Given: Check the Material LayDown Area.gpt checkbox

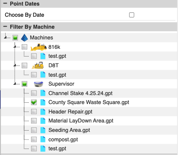Looking at the screenshot, I should point(34,121).
